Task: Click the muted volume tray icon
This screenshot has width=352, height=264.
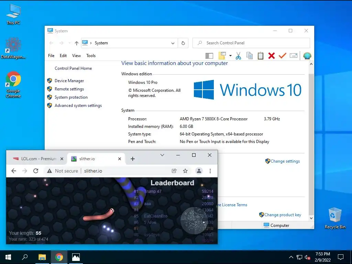Action: coord(307,257)
